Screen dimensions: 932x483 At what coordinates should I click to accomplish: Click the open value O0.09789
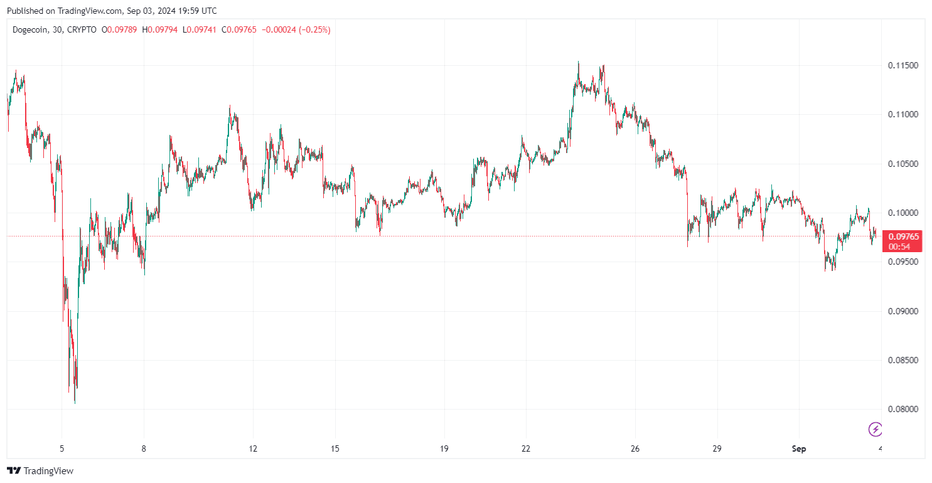point(121,29)
